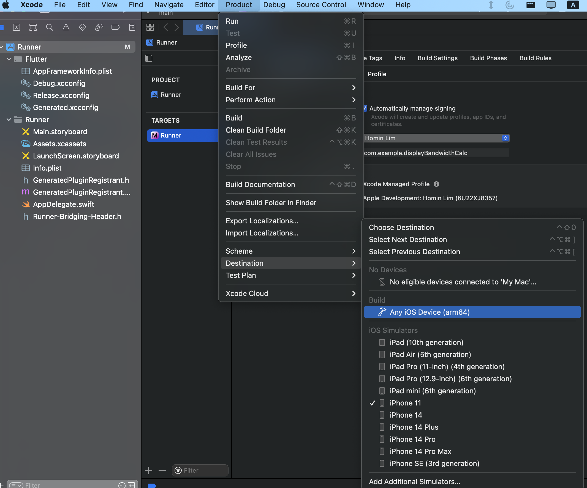
Task: Switch to the Build Settings tab
Action: [x=437, y=58]
